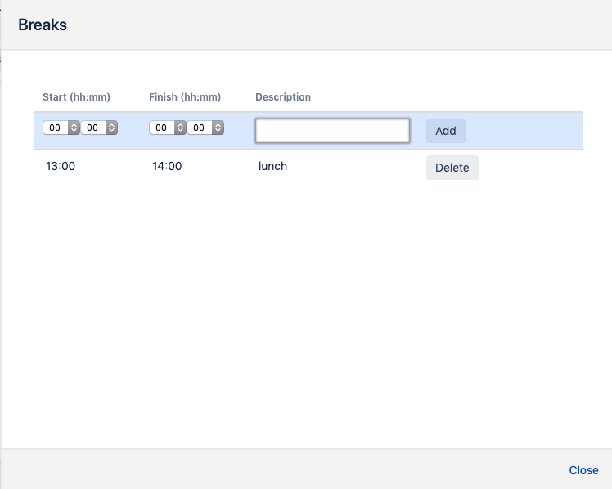The width and height of the screenshot is (612, 489).
Task: Click the up/down arrows on Start minutes selector
Action: click(111, 128)
